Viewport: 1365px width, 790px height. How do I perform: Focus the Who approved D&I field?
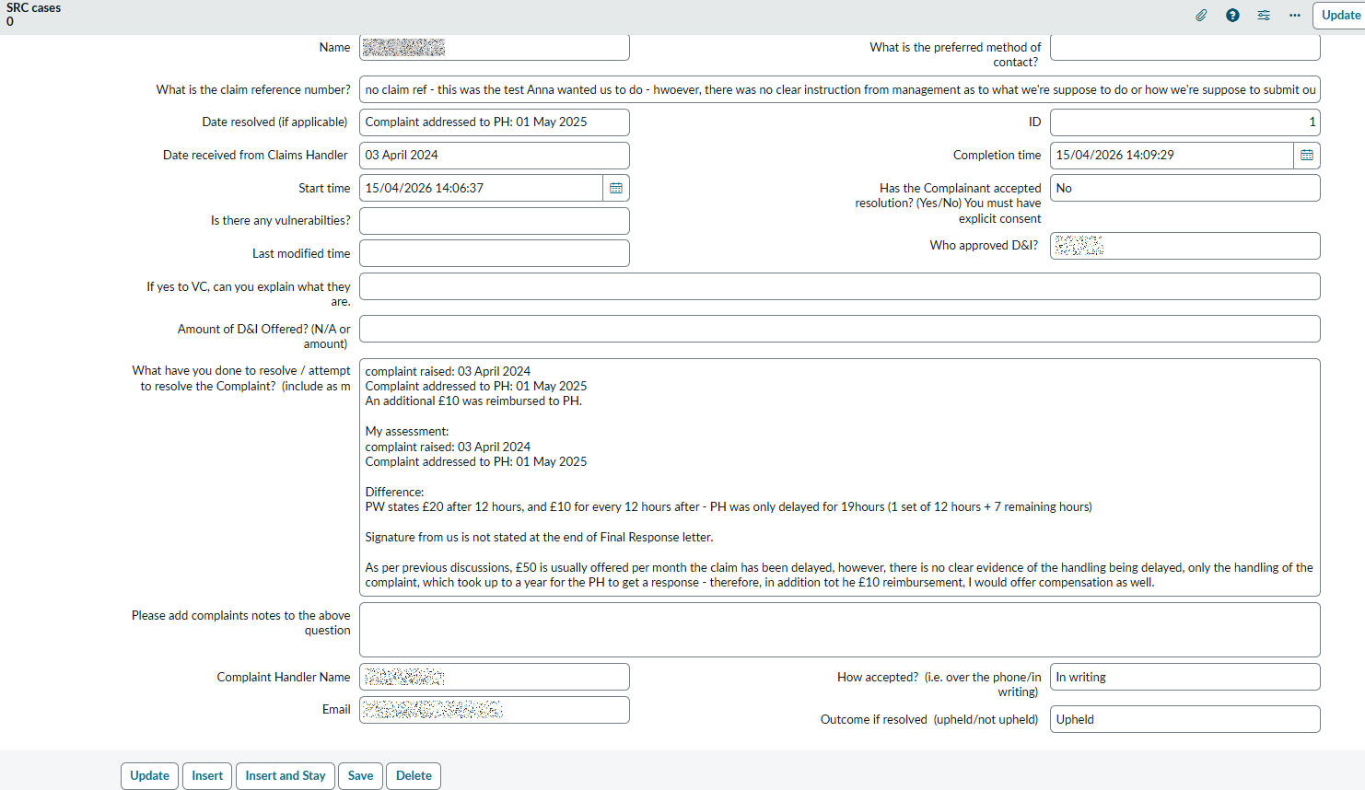(1185, 246)
